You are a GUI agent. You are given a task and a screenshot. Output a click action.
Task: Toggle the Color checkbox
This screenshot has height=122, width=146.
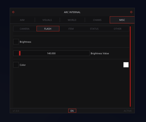(x=16, y=65)
